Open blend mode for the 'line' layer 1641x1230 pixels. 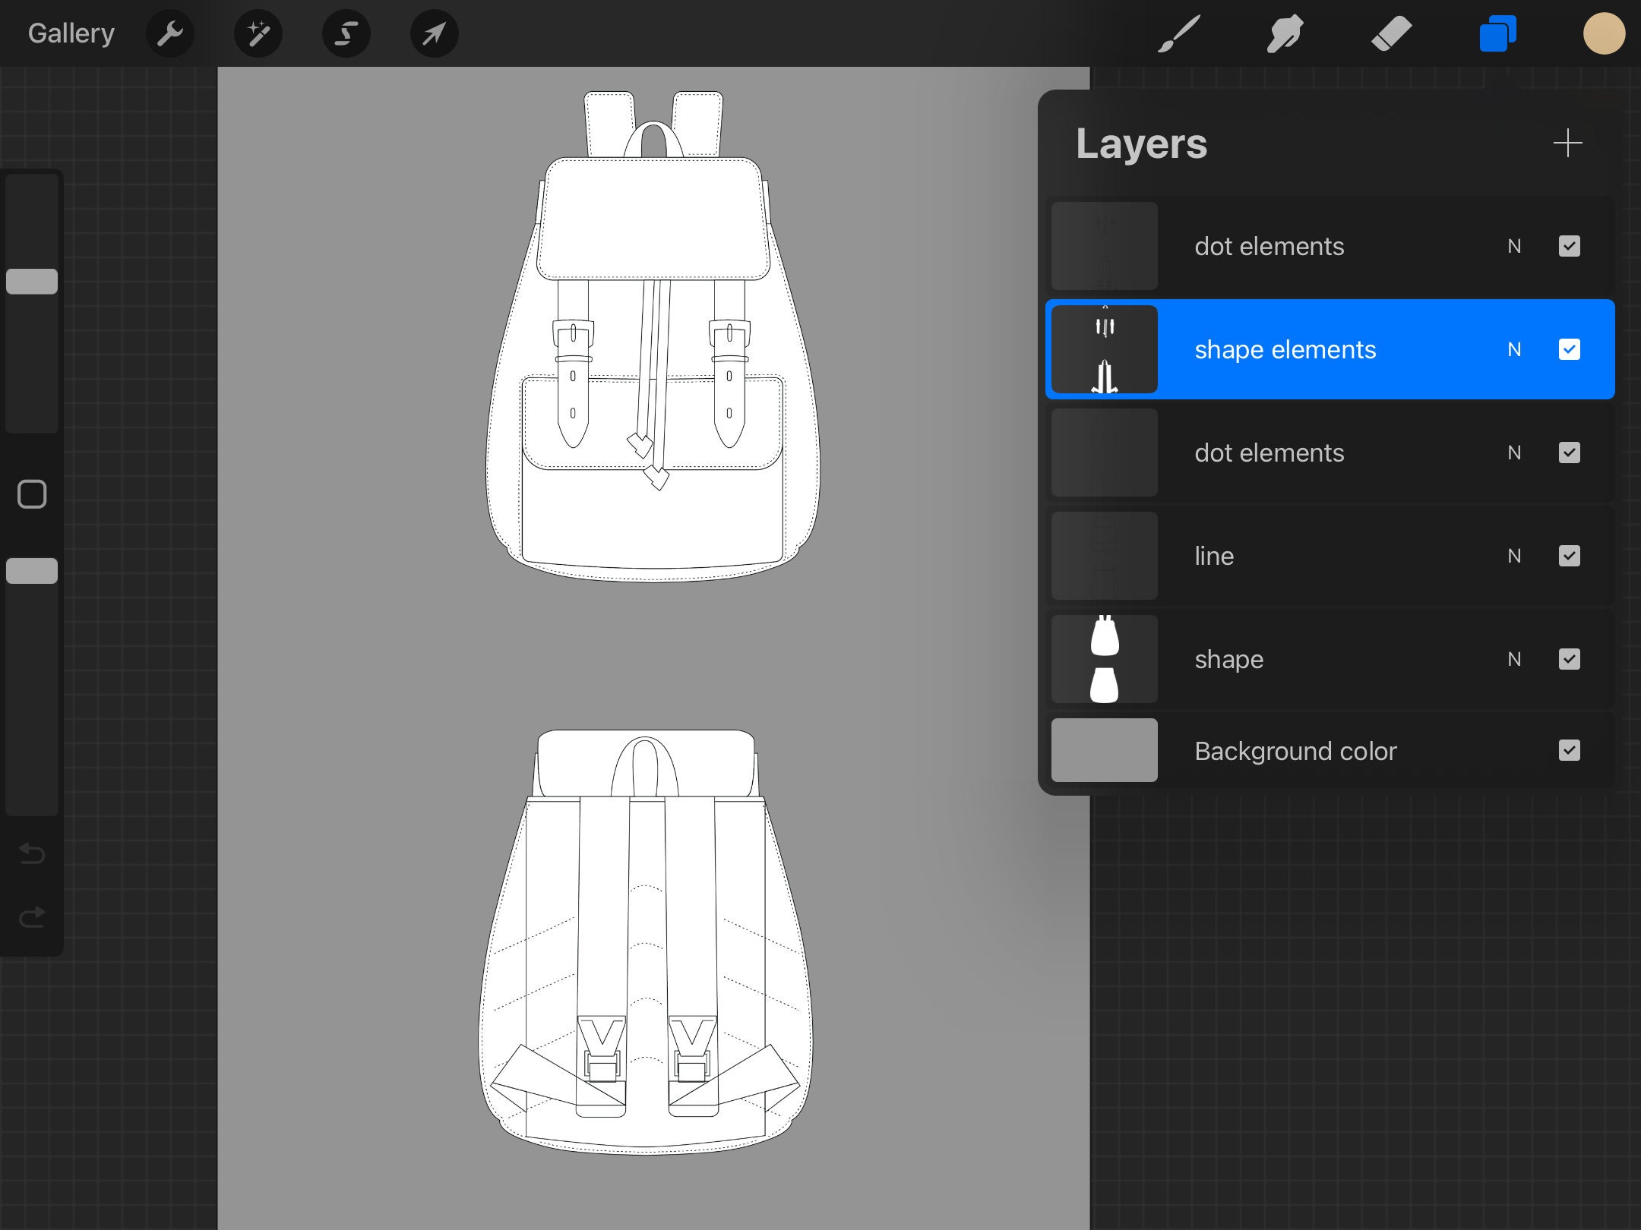point(1514,556)
